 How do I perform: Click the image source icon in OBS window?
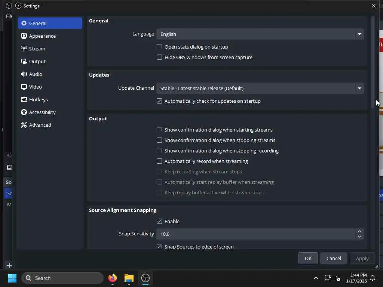click(9, 167)
